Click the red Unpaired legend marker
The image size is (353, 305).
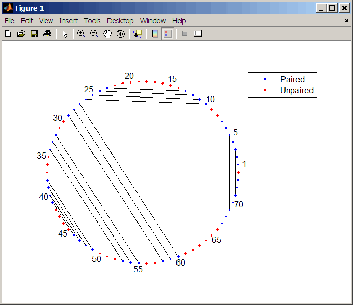pyautogui.click(x=265, y=90)
